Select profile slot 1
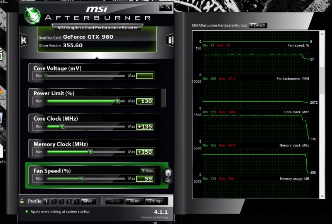The width and height of the screenshot is (332, 224). pyautogui.click(x=46, y=201)
